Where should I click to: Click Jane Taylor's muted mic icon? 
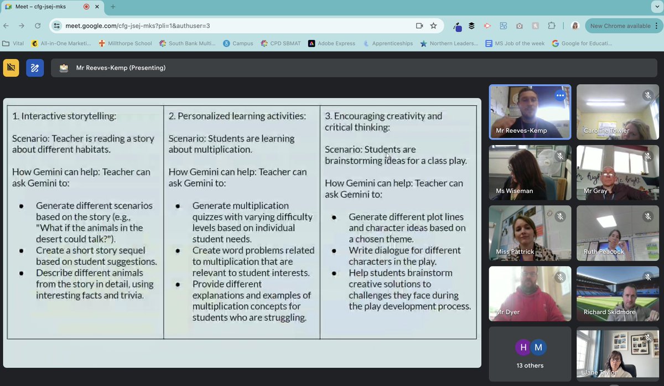point(647,337)
